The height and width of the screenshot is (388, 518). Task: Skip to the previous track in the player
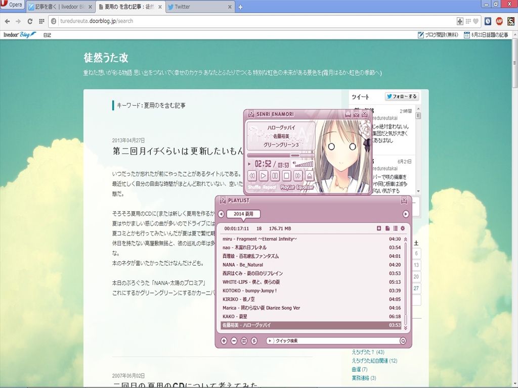click(252, 175)
